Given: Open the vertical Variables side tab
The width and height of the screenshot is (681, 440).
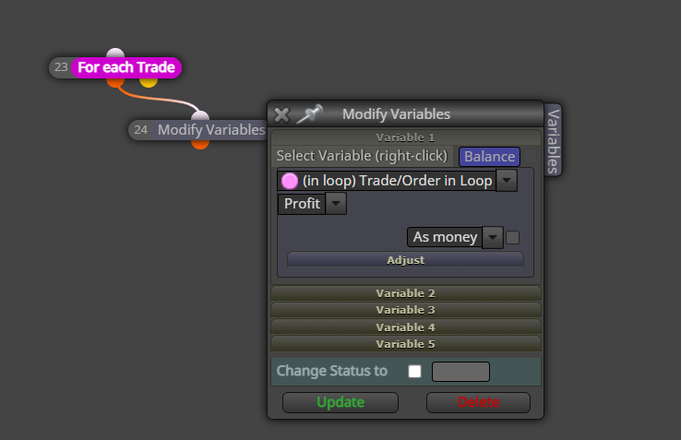Looking at the screenshot, I should coord(553,140).
